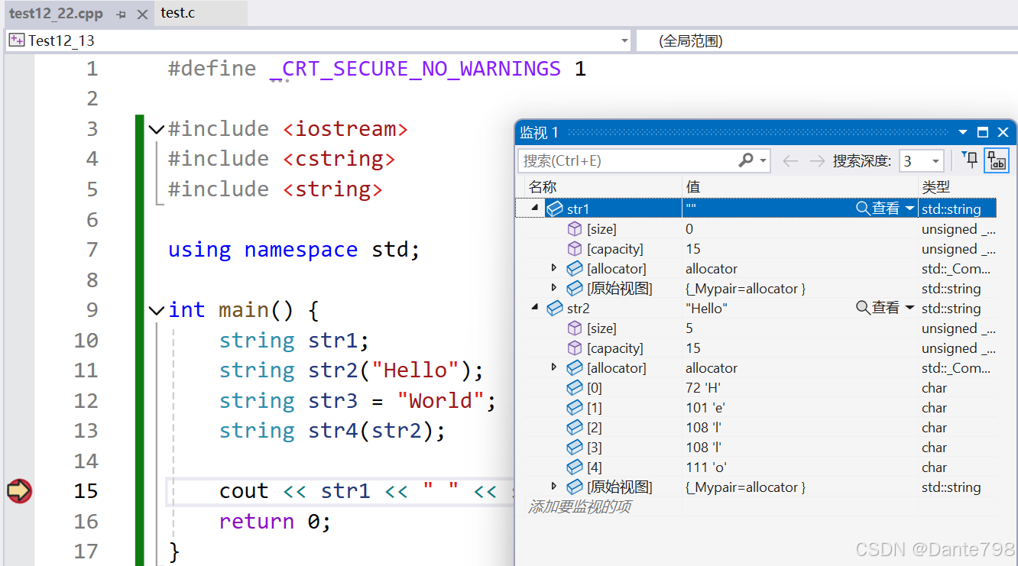
Task: Click the icon of element [0] in str2
Action: [x=575, y=387]
